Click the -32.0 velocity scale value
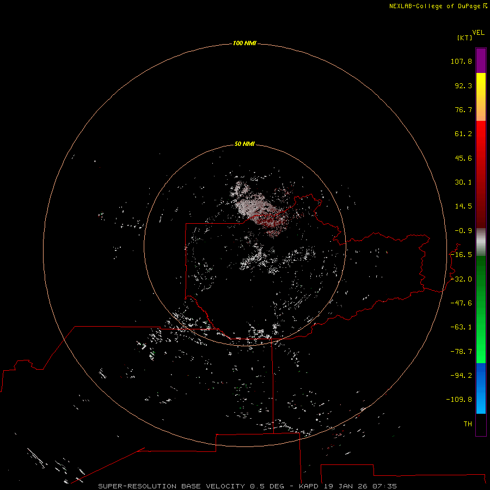490x490 pixels. [461, 279]
